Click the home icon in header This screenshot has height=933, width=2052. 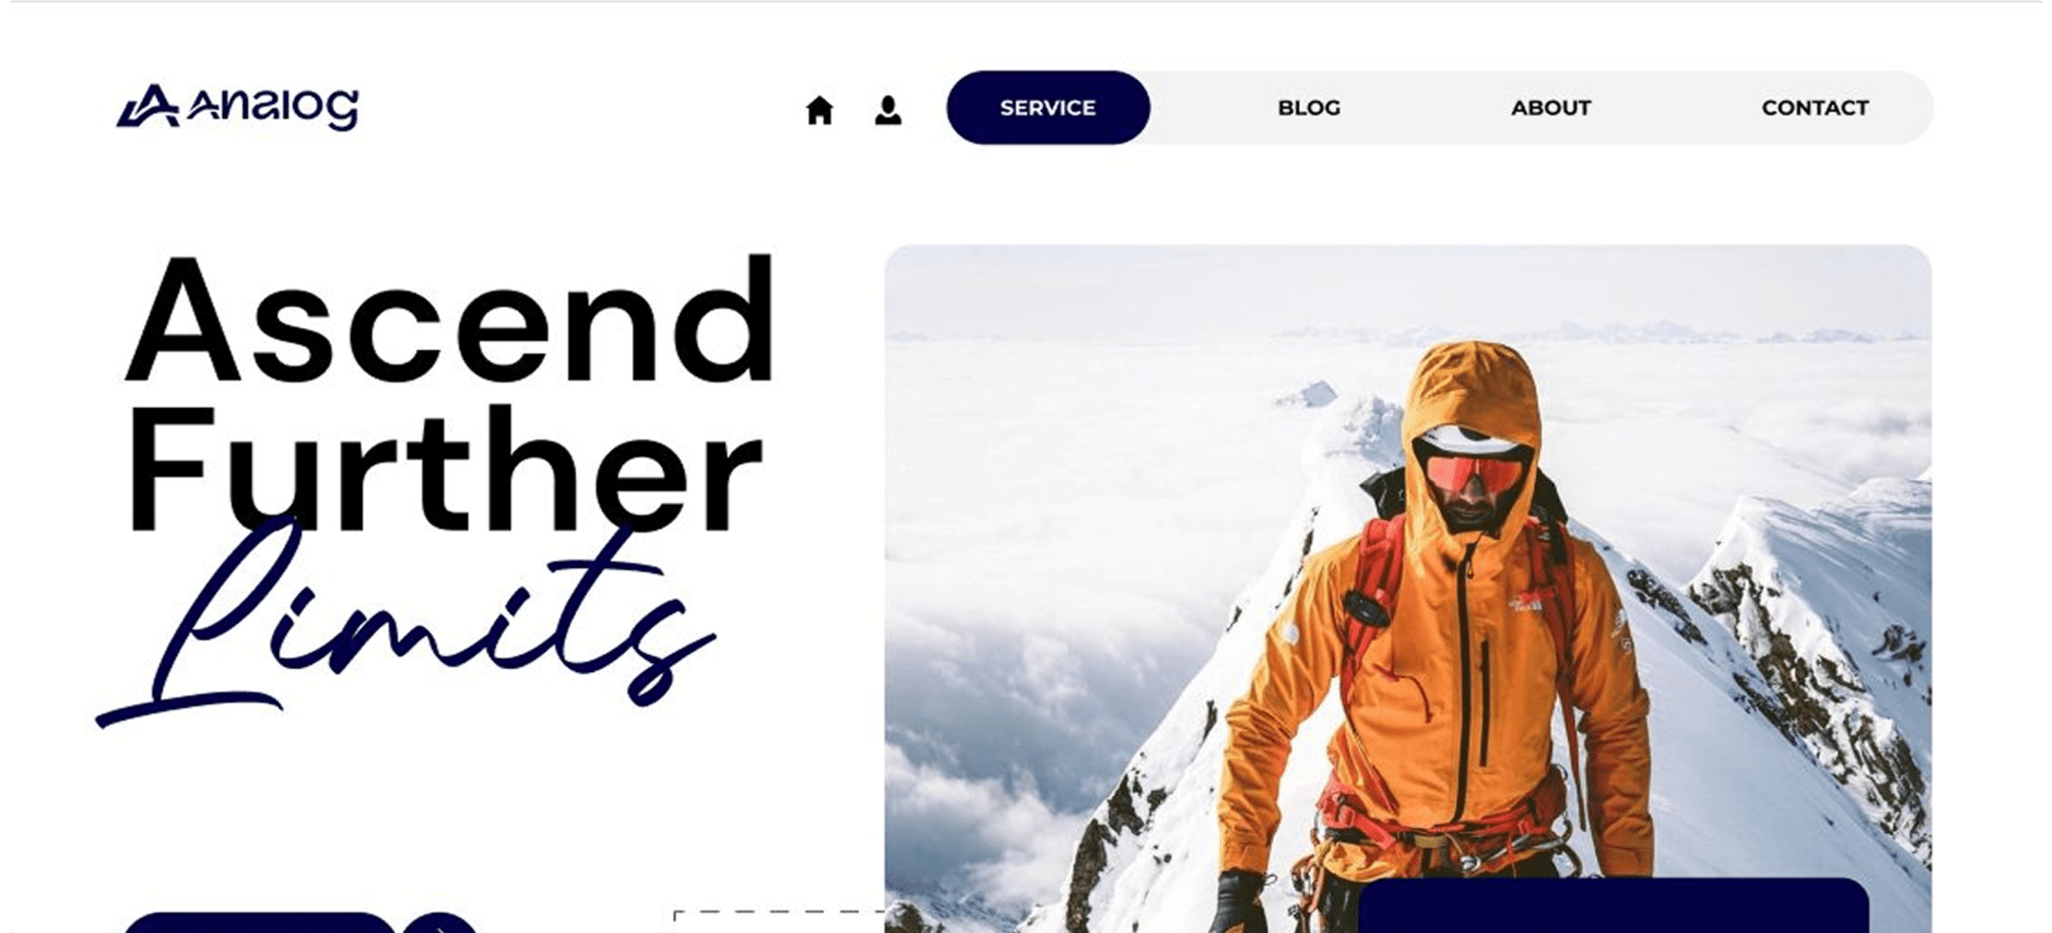click(x=819, y=110)
